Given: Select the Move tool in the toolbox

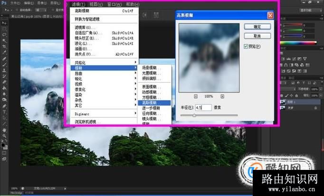Looking at the screenshot, I should [x=4, y=23].
